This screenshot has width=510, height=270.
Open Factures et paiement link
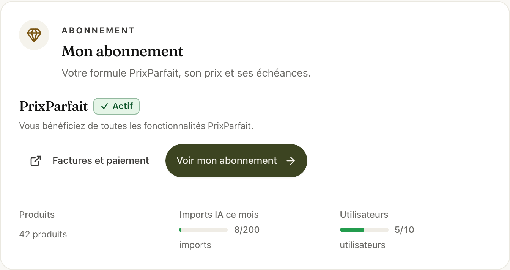pos(90,161)
